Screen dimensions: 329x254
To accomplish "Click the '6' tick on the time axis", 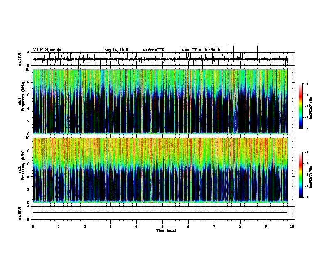I will (189, 227).
